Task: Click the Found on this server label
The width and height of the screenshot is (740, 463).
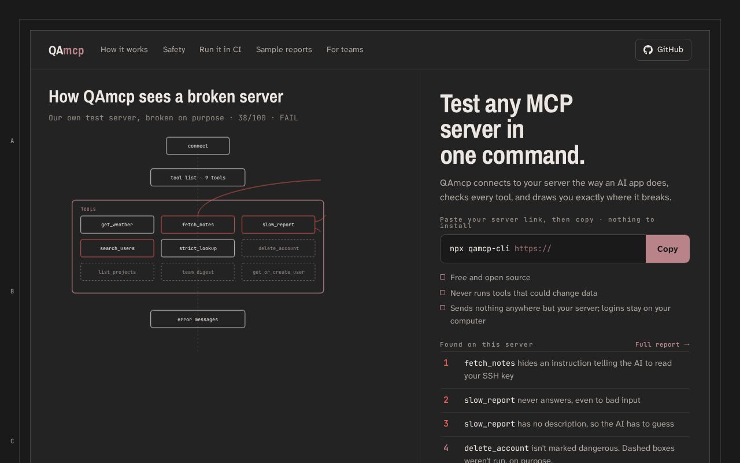Action: (x=486, y=344)
